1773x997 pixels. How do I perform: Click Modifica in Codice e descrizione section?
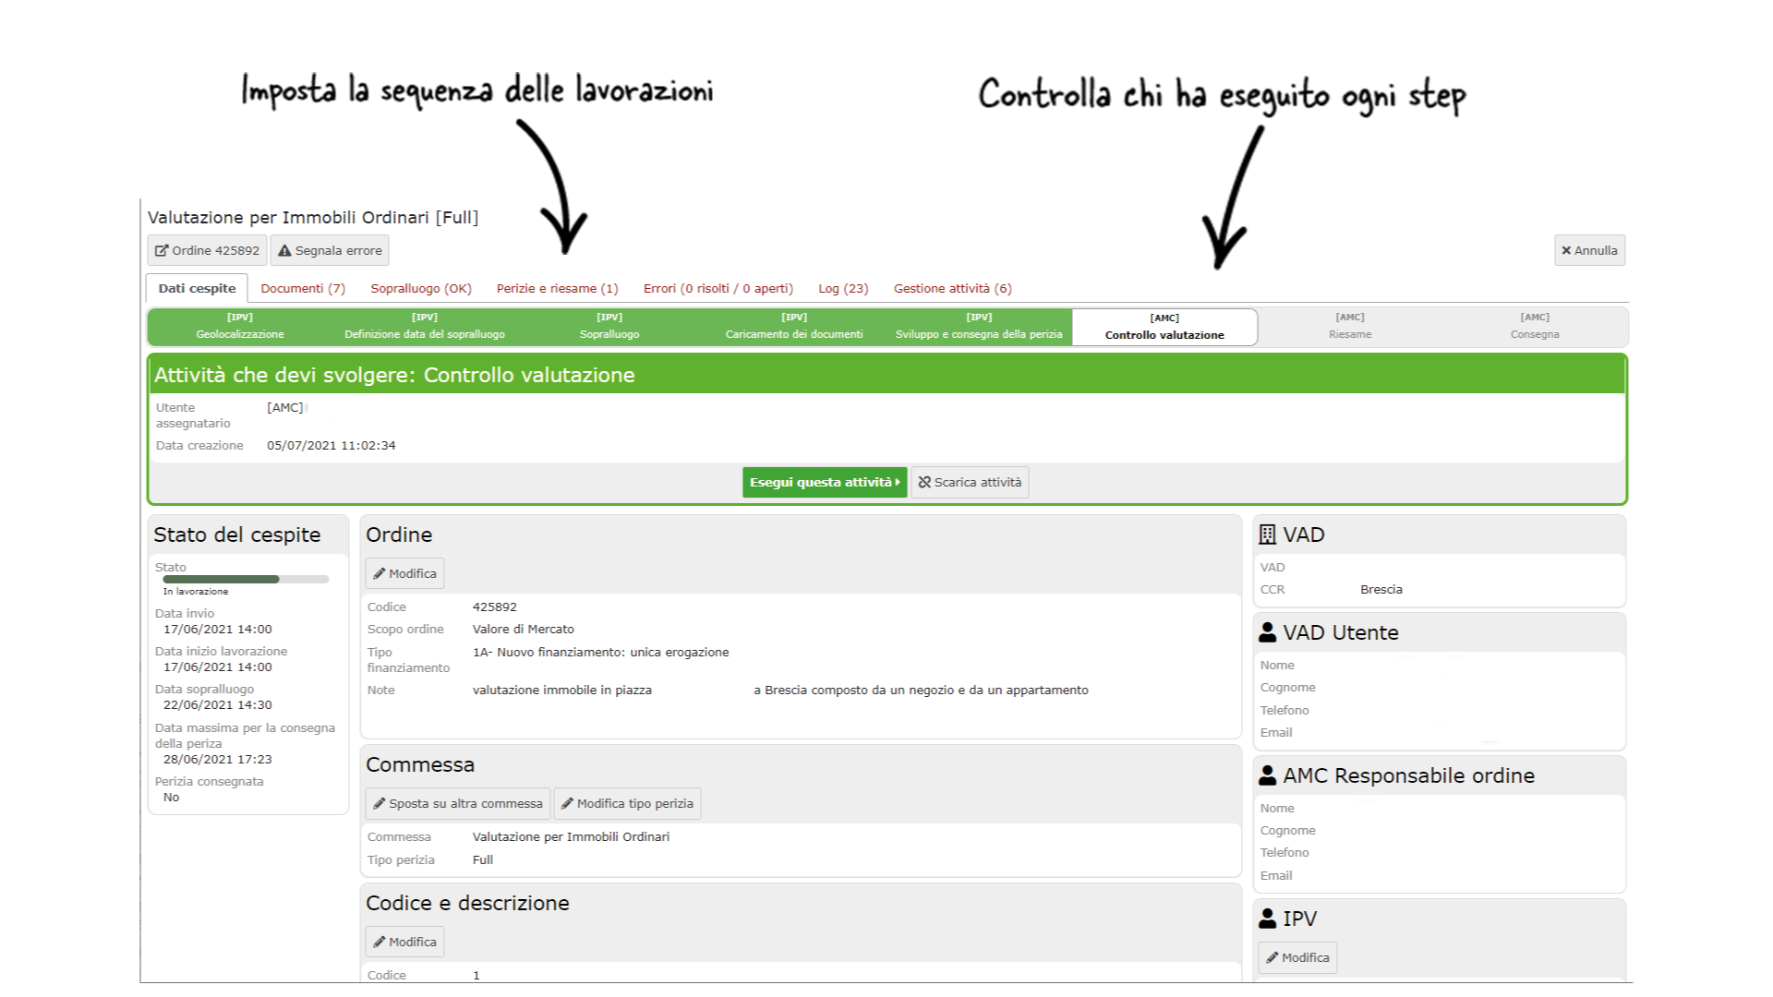404,942
